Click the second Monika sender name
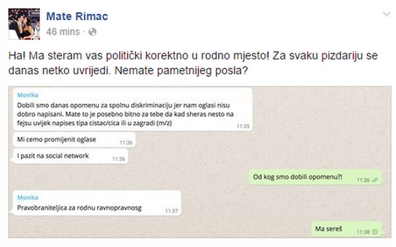The image size is (396, 247). tap(27, 198)
